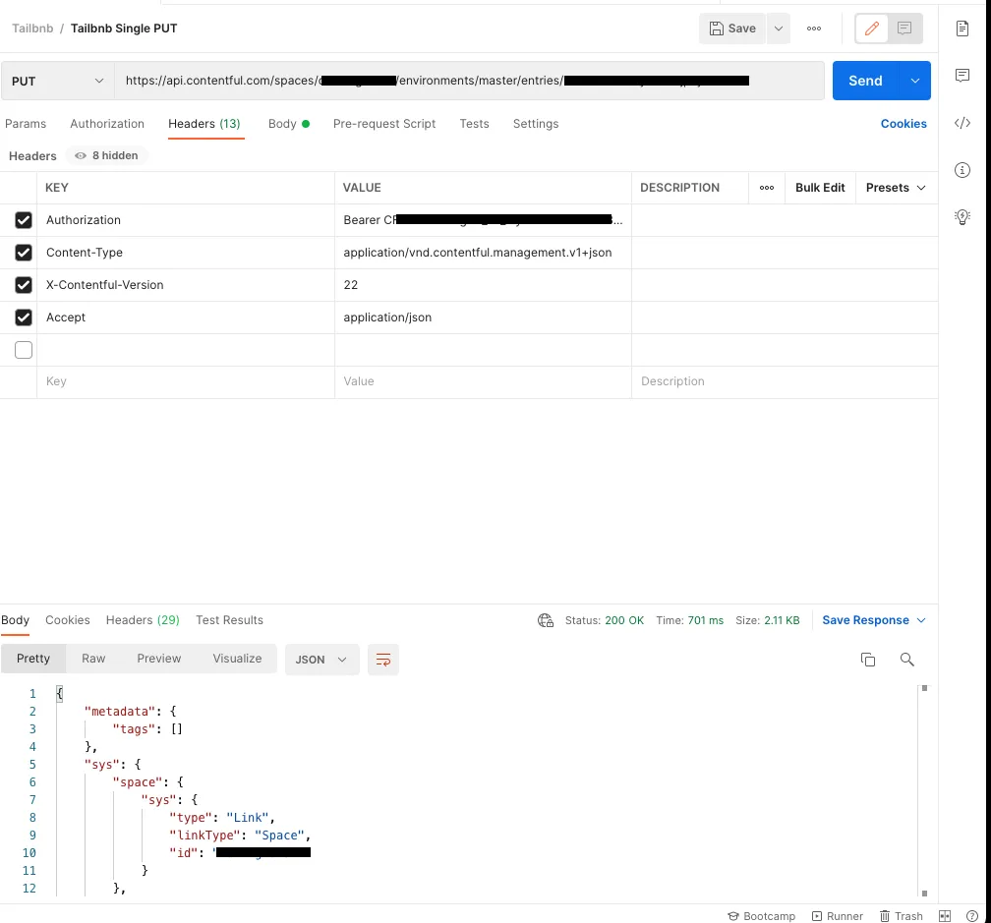Uncheck the Content-Type header checkbox
Image resolution: width=991 pixels, height=923 pixels.
point(24,253)
